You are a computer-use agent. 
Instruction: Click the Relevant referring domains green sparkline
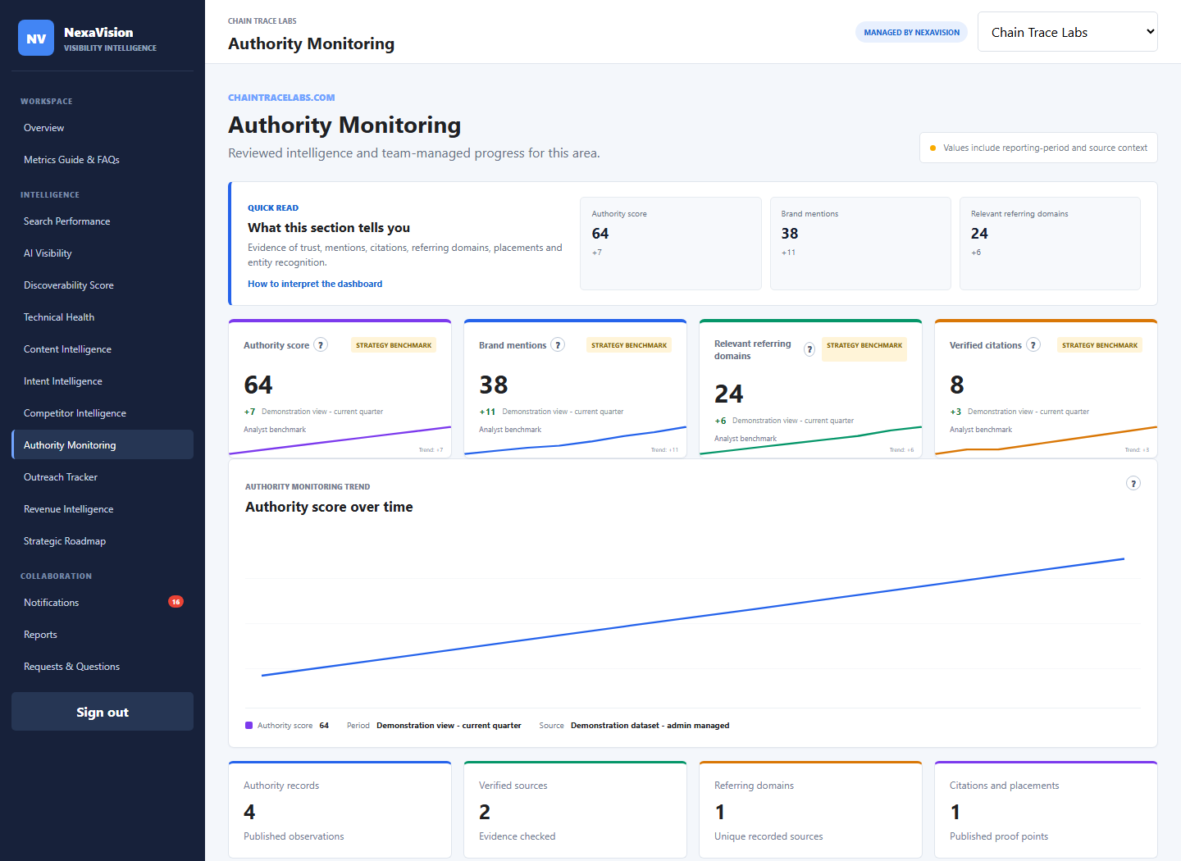(810, 441)
